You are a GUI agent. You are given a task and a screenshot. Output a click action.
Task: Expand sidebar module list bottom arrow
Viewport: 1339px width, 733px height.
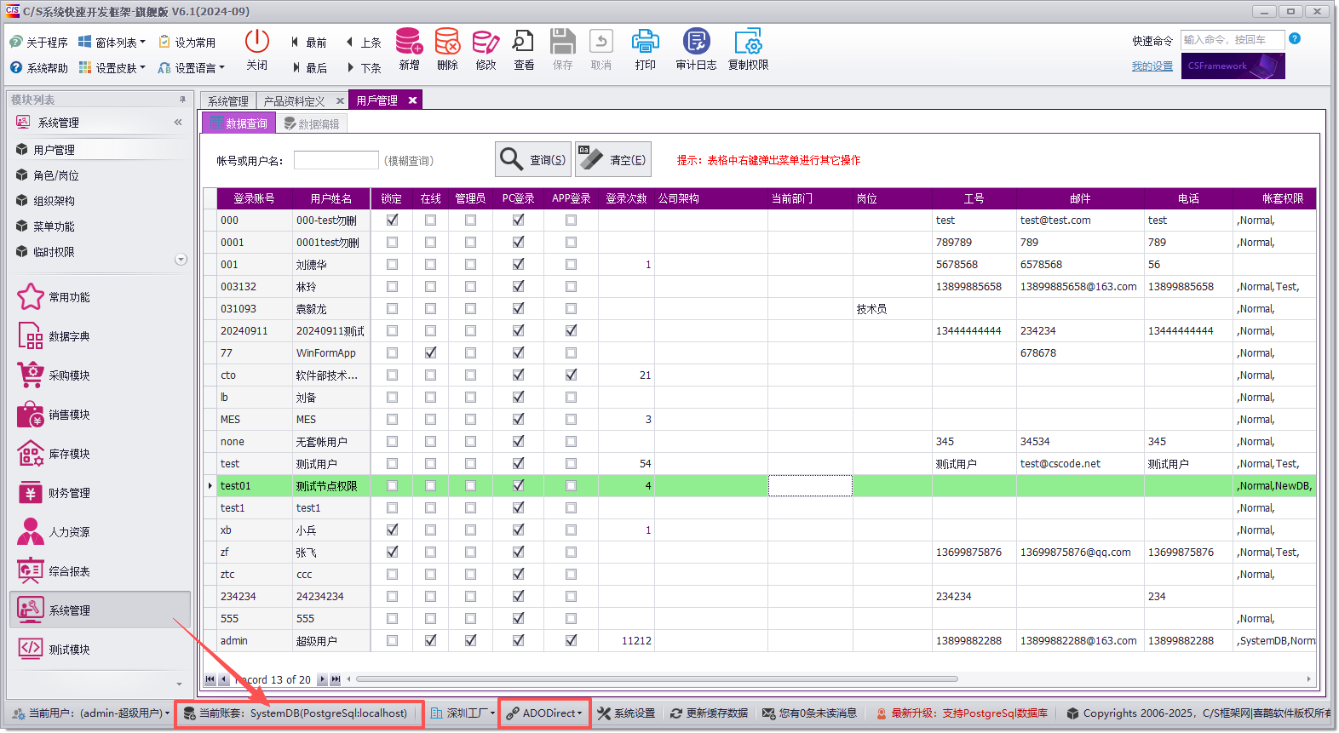tap(179, 684)
